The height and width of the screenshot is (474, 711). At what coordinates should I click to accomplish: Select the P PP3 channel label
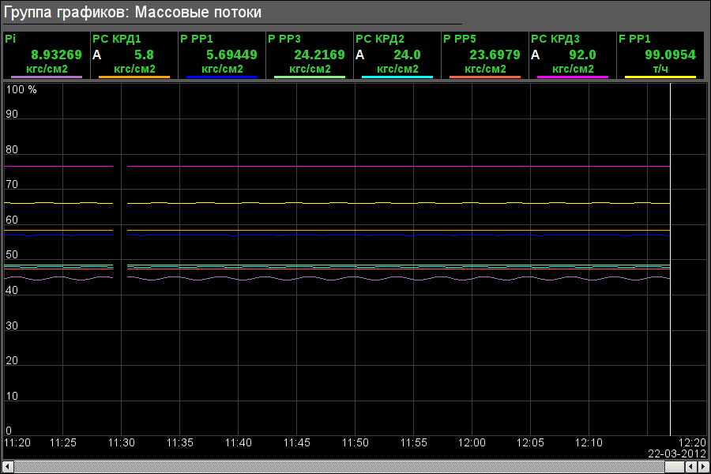pyautogui.click(x=284, y=38)
